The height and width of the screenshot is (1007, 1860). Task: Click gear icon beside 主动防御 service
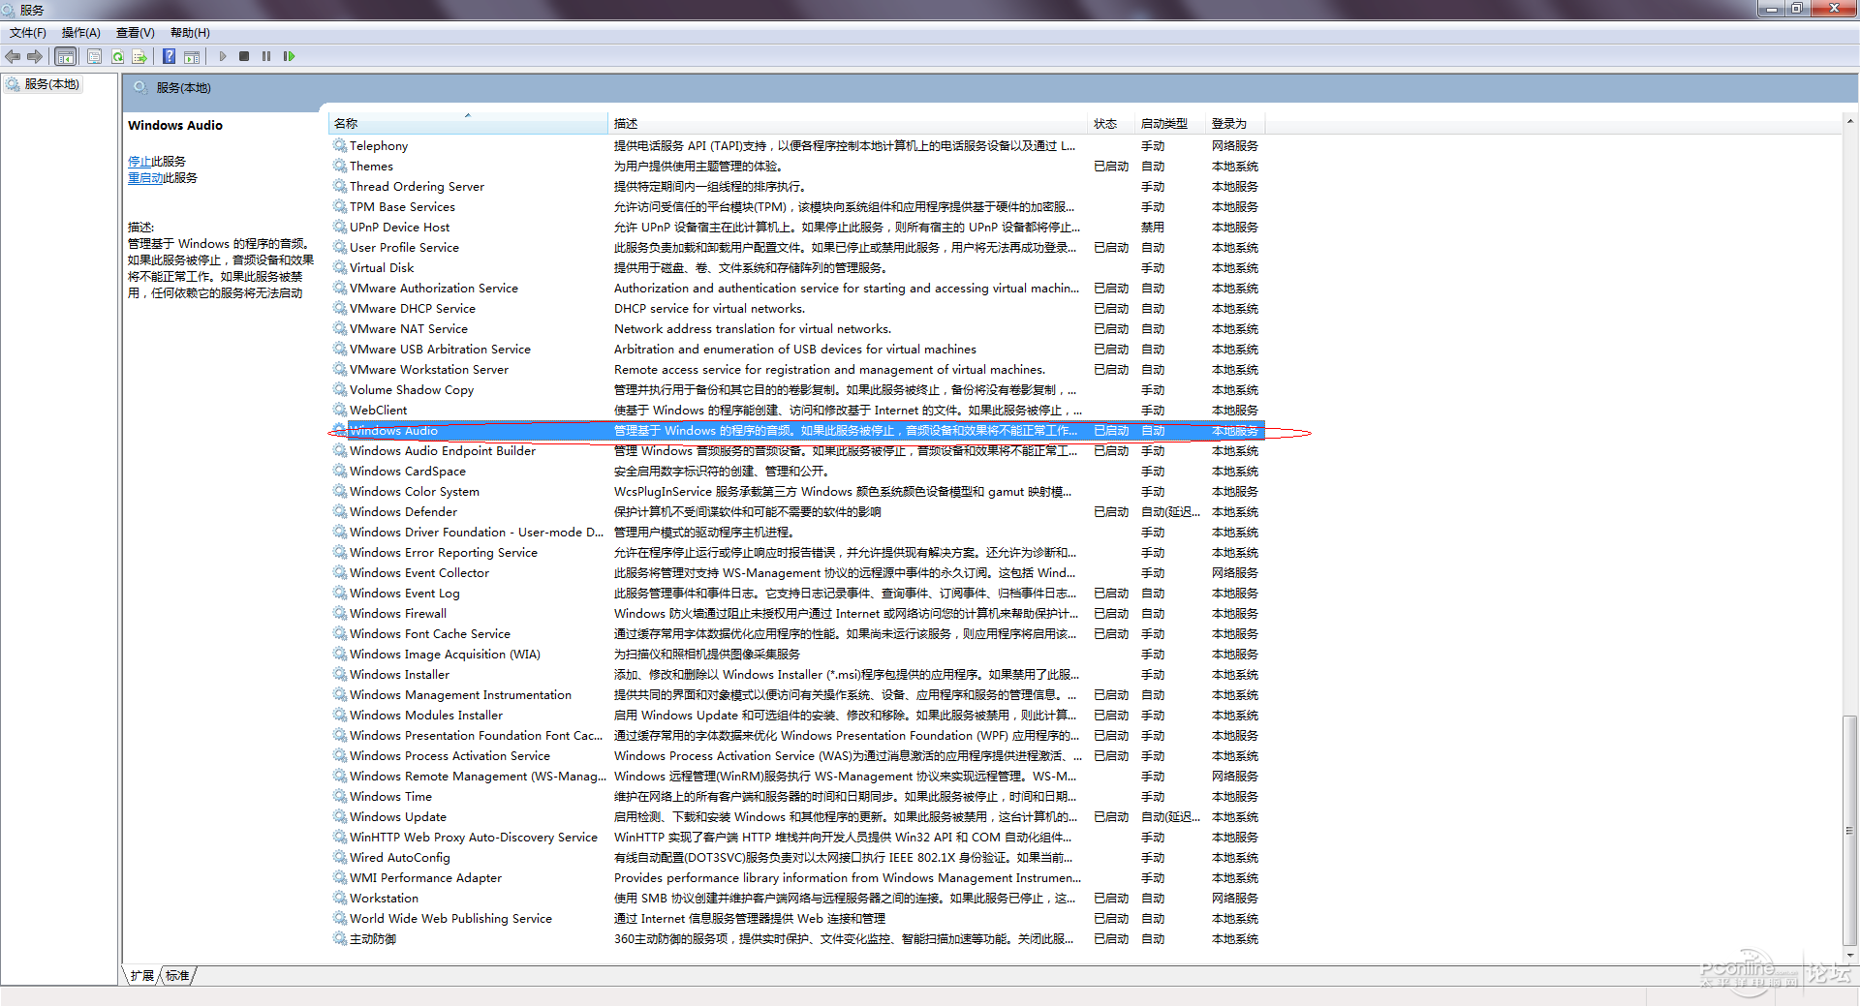[x=340, y=938]
